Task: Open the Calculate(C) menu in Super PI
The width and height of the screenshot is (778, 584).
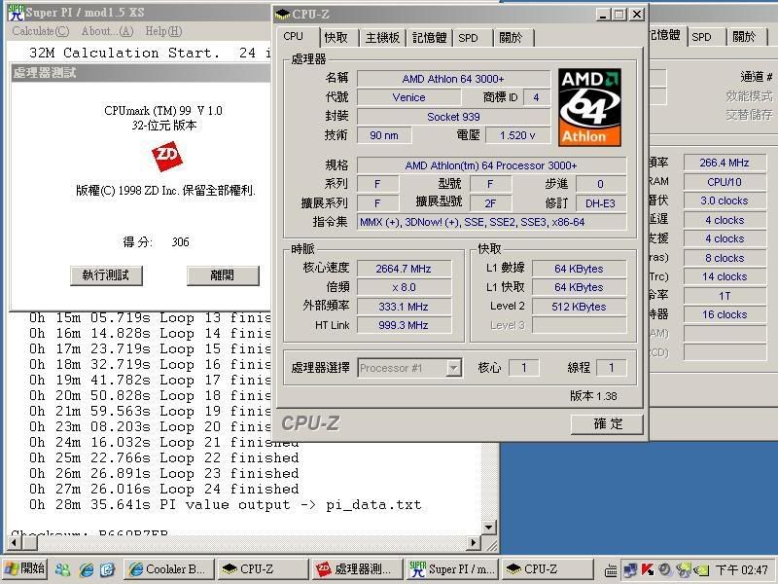Action: tap(41, 31)
